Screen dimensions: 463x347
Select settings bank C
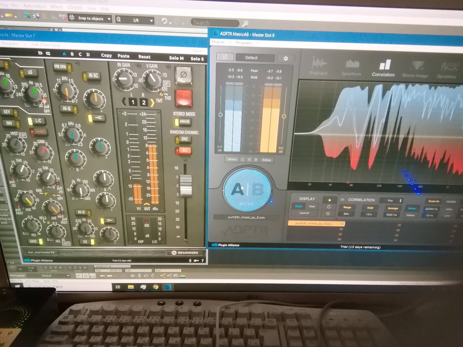pos(80,54)
